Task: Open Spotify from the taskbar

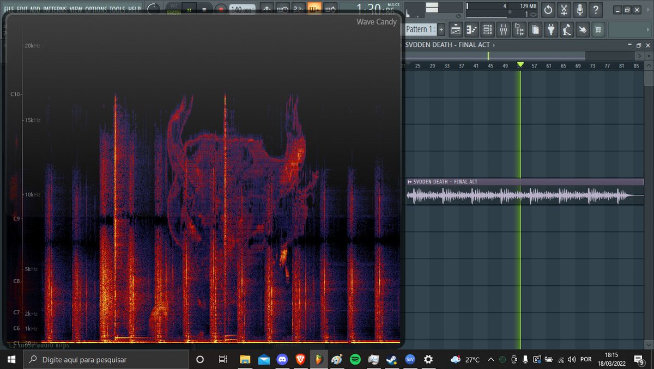Action: click(x=355, y=359)
